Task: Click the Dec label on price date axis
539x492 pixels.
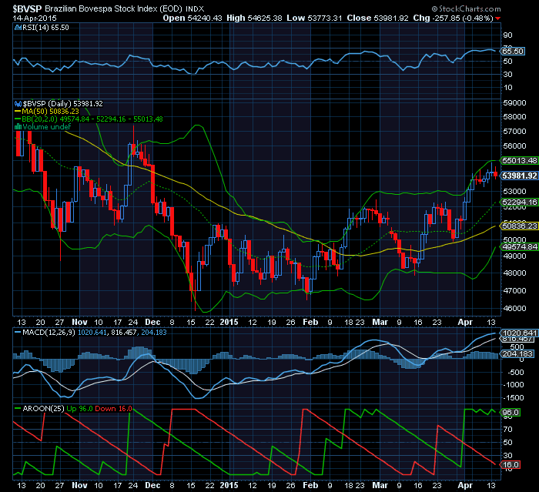Action: click(152, 322)
